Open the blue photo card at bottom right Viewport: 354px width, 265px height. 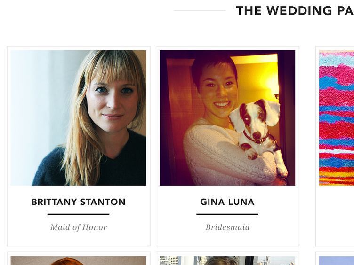(337, 260)
